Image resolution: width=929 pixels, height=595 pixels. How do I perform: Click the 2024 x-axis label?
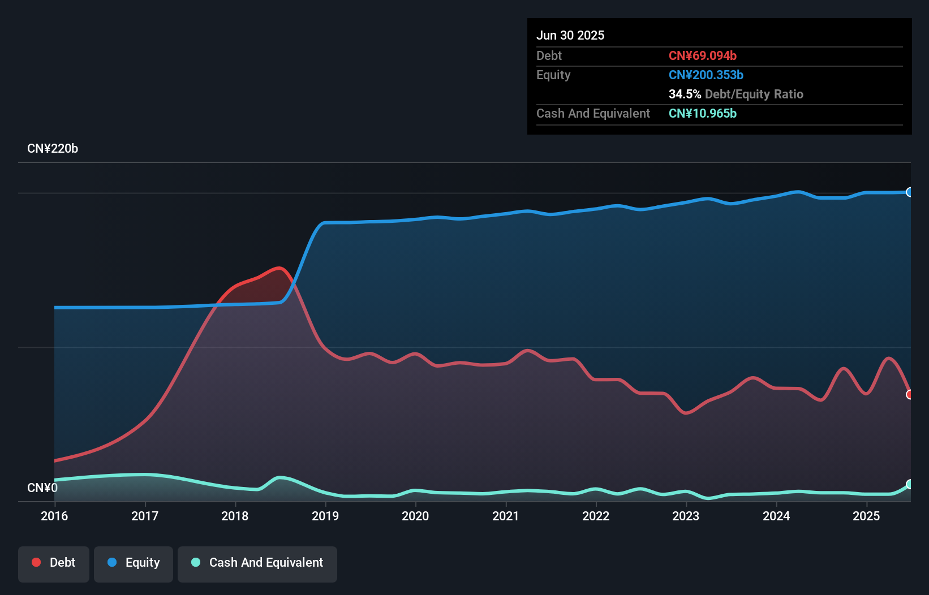pyautogui.click(x=776, y=516)
